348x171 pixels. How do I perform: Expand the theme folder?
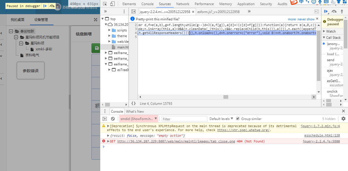(x=110, y=36)
